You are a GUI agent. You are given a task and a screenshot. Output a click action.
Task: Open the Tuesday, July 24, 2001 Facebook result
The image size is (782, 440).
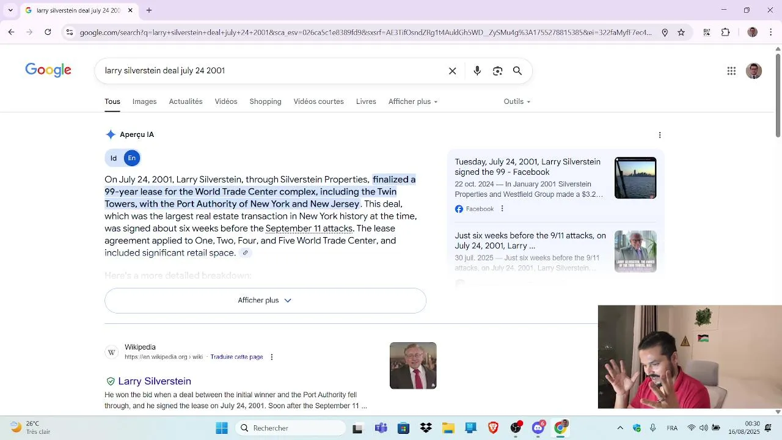(x=528, y=167)
